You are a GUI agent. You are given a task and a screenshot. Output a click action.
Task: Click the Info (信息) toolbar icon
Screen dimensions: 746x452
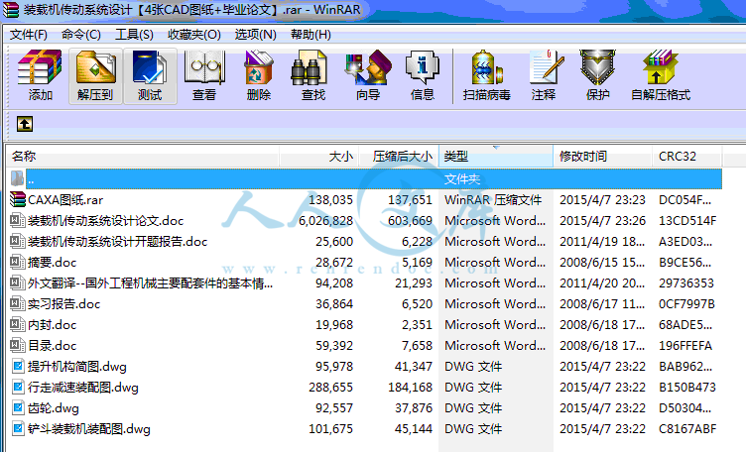422,67
